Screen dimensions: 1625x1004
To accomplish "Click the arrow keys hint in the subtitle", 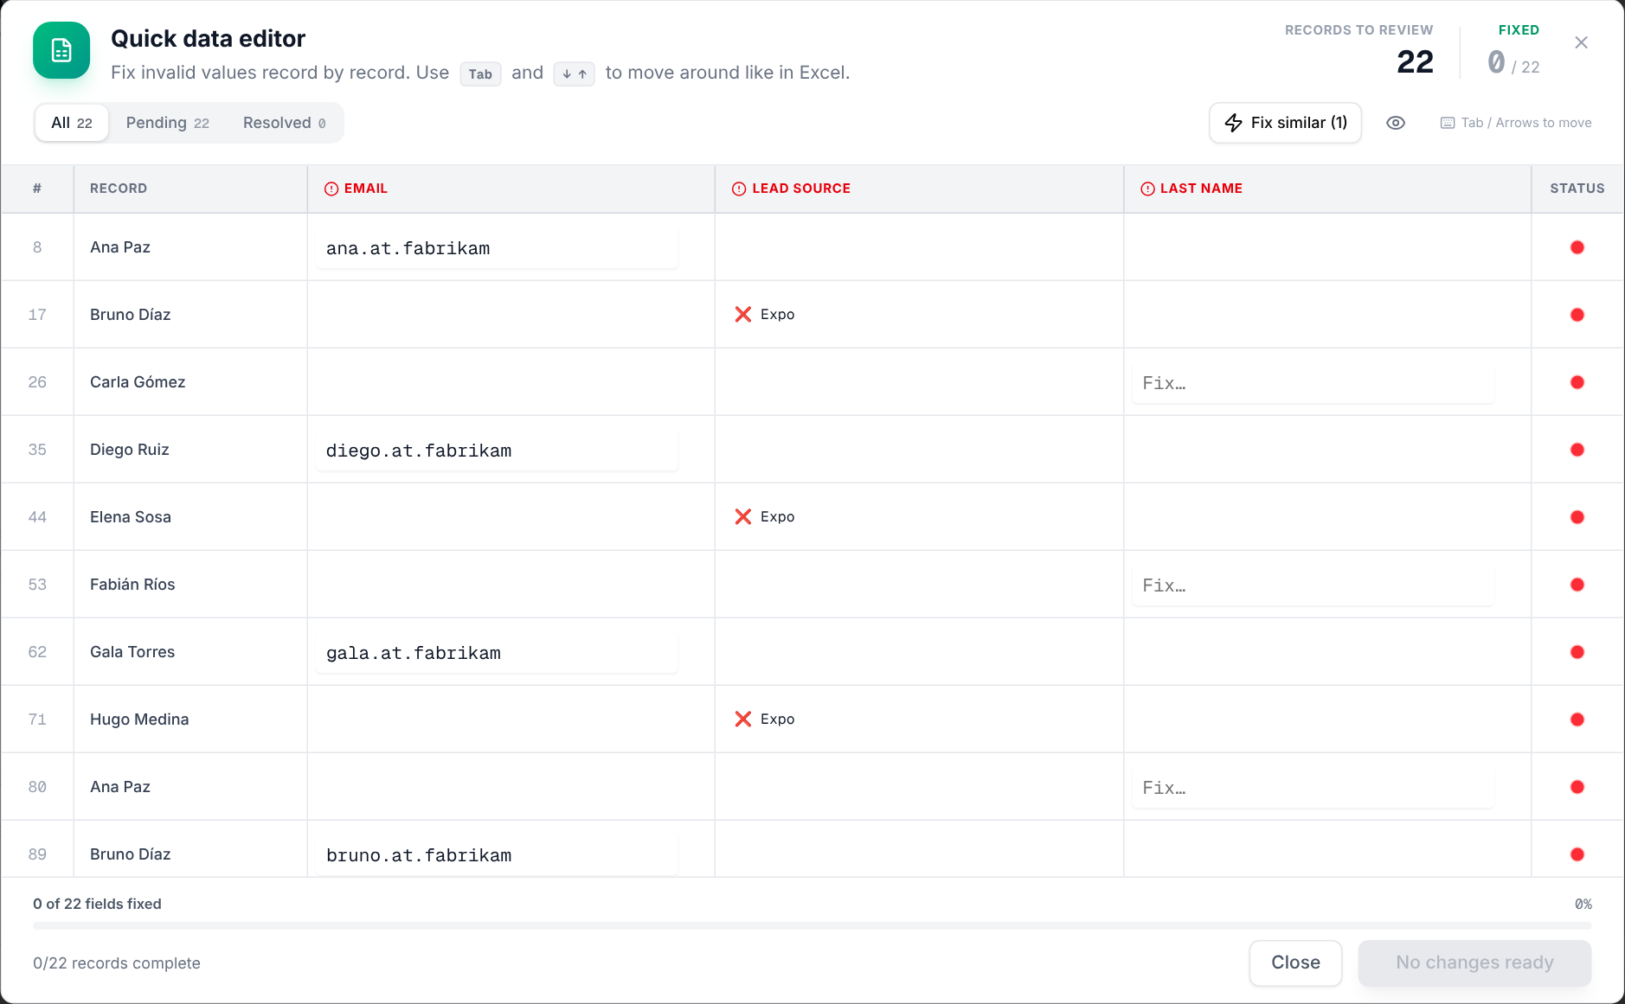I will tap(574, 74).
